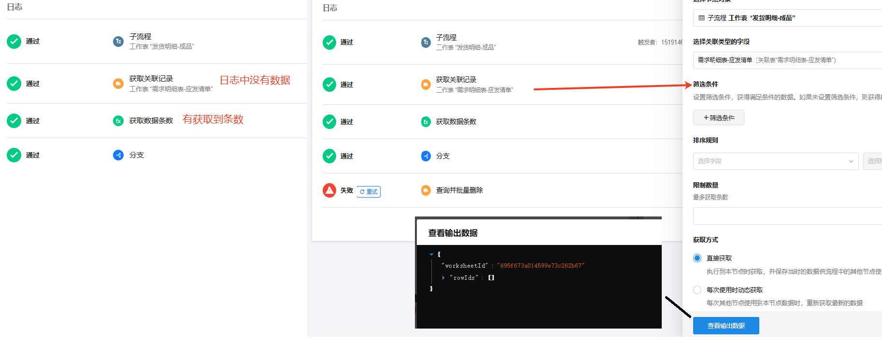Collapse the root JSON object triangle

coord(431,254)
